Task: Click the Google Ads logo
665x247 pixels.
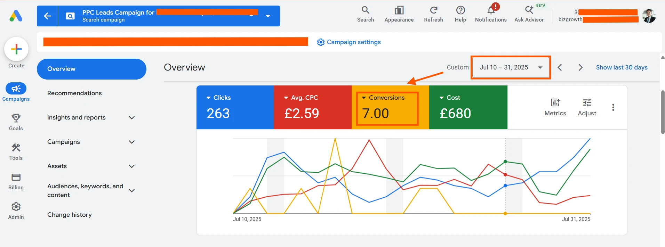Action: (x=16, y=16)
